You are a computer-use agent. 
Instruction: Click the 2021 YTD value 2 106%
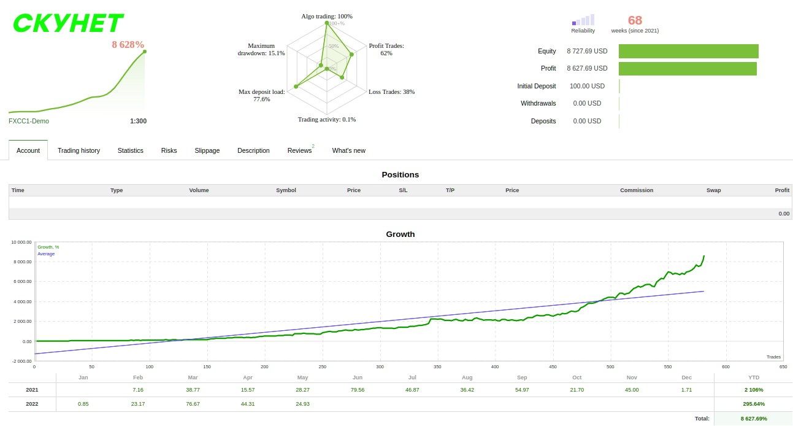click(x=754, y=390)
